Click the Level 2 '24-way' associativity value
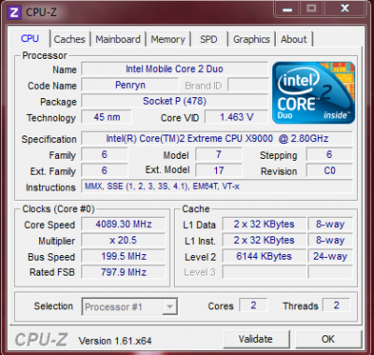This screenshot has width=374, height=355. pyautogui.click(x=330, y=256)
